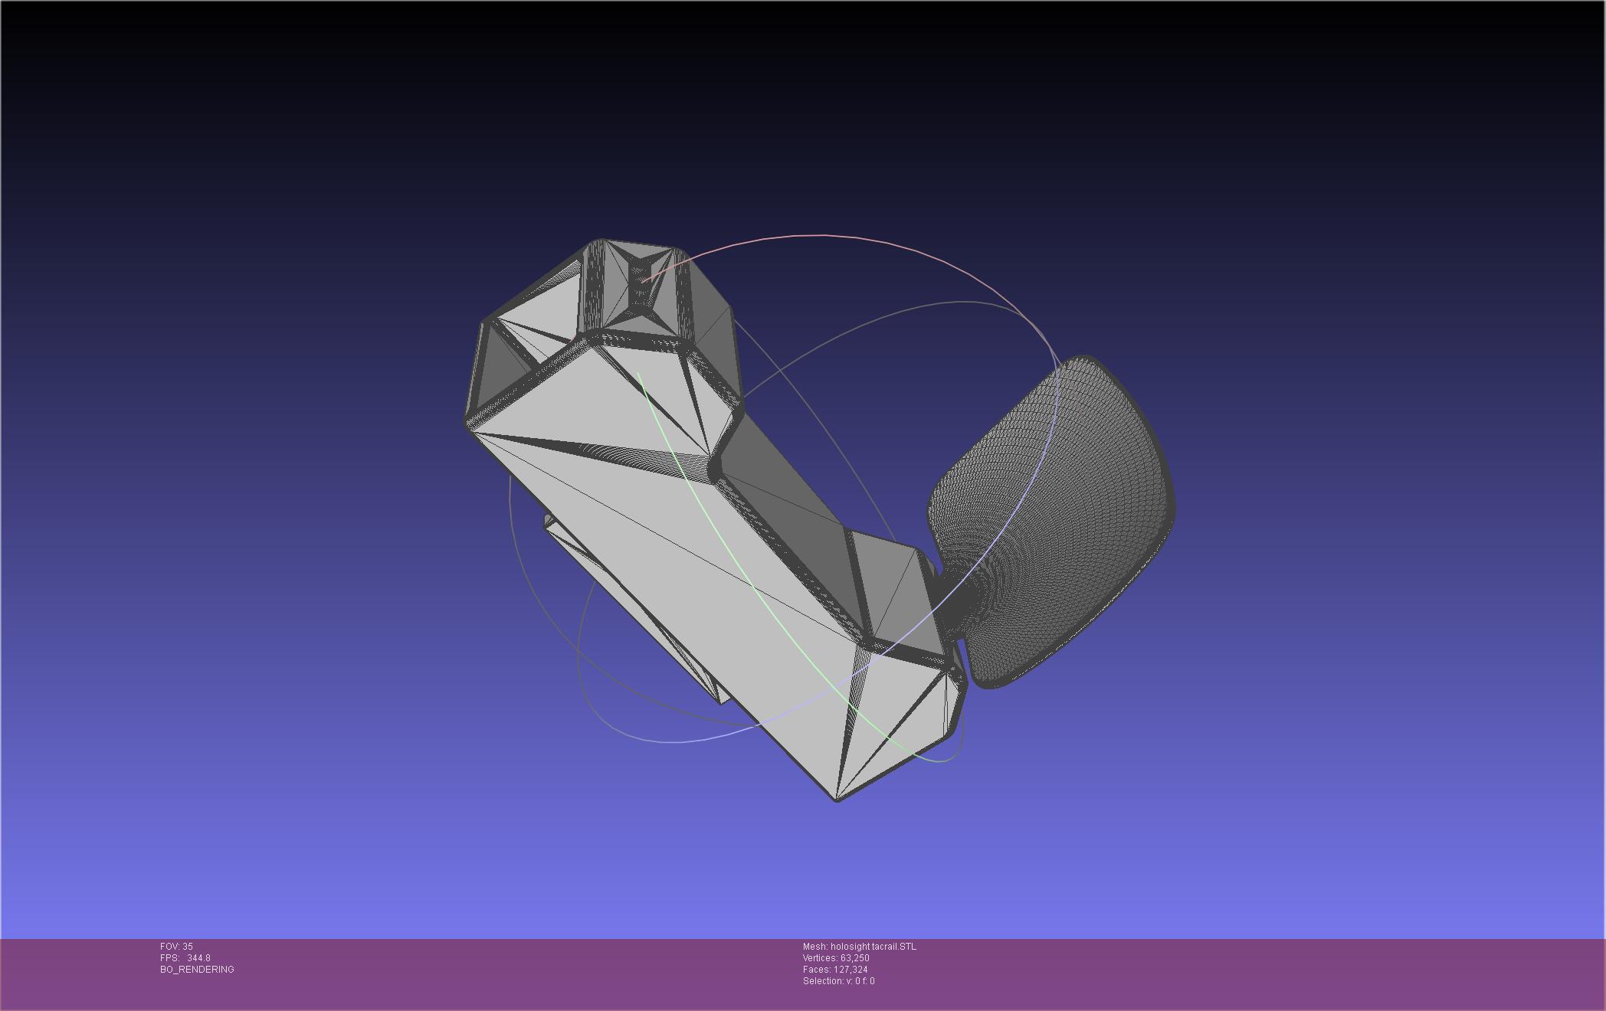Click the Selection: v: 0 f: 0 text
The image size is (1606, 1011).
tap(838, 981)
